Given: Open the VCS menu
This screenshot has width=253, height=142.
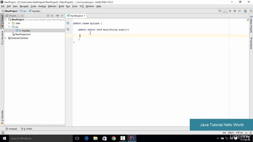Looking at the screenshot, I should coord(82,6).
